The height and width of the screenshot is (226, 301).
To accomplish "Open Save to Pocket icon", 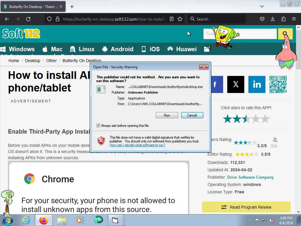I will 262,19.
